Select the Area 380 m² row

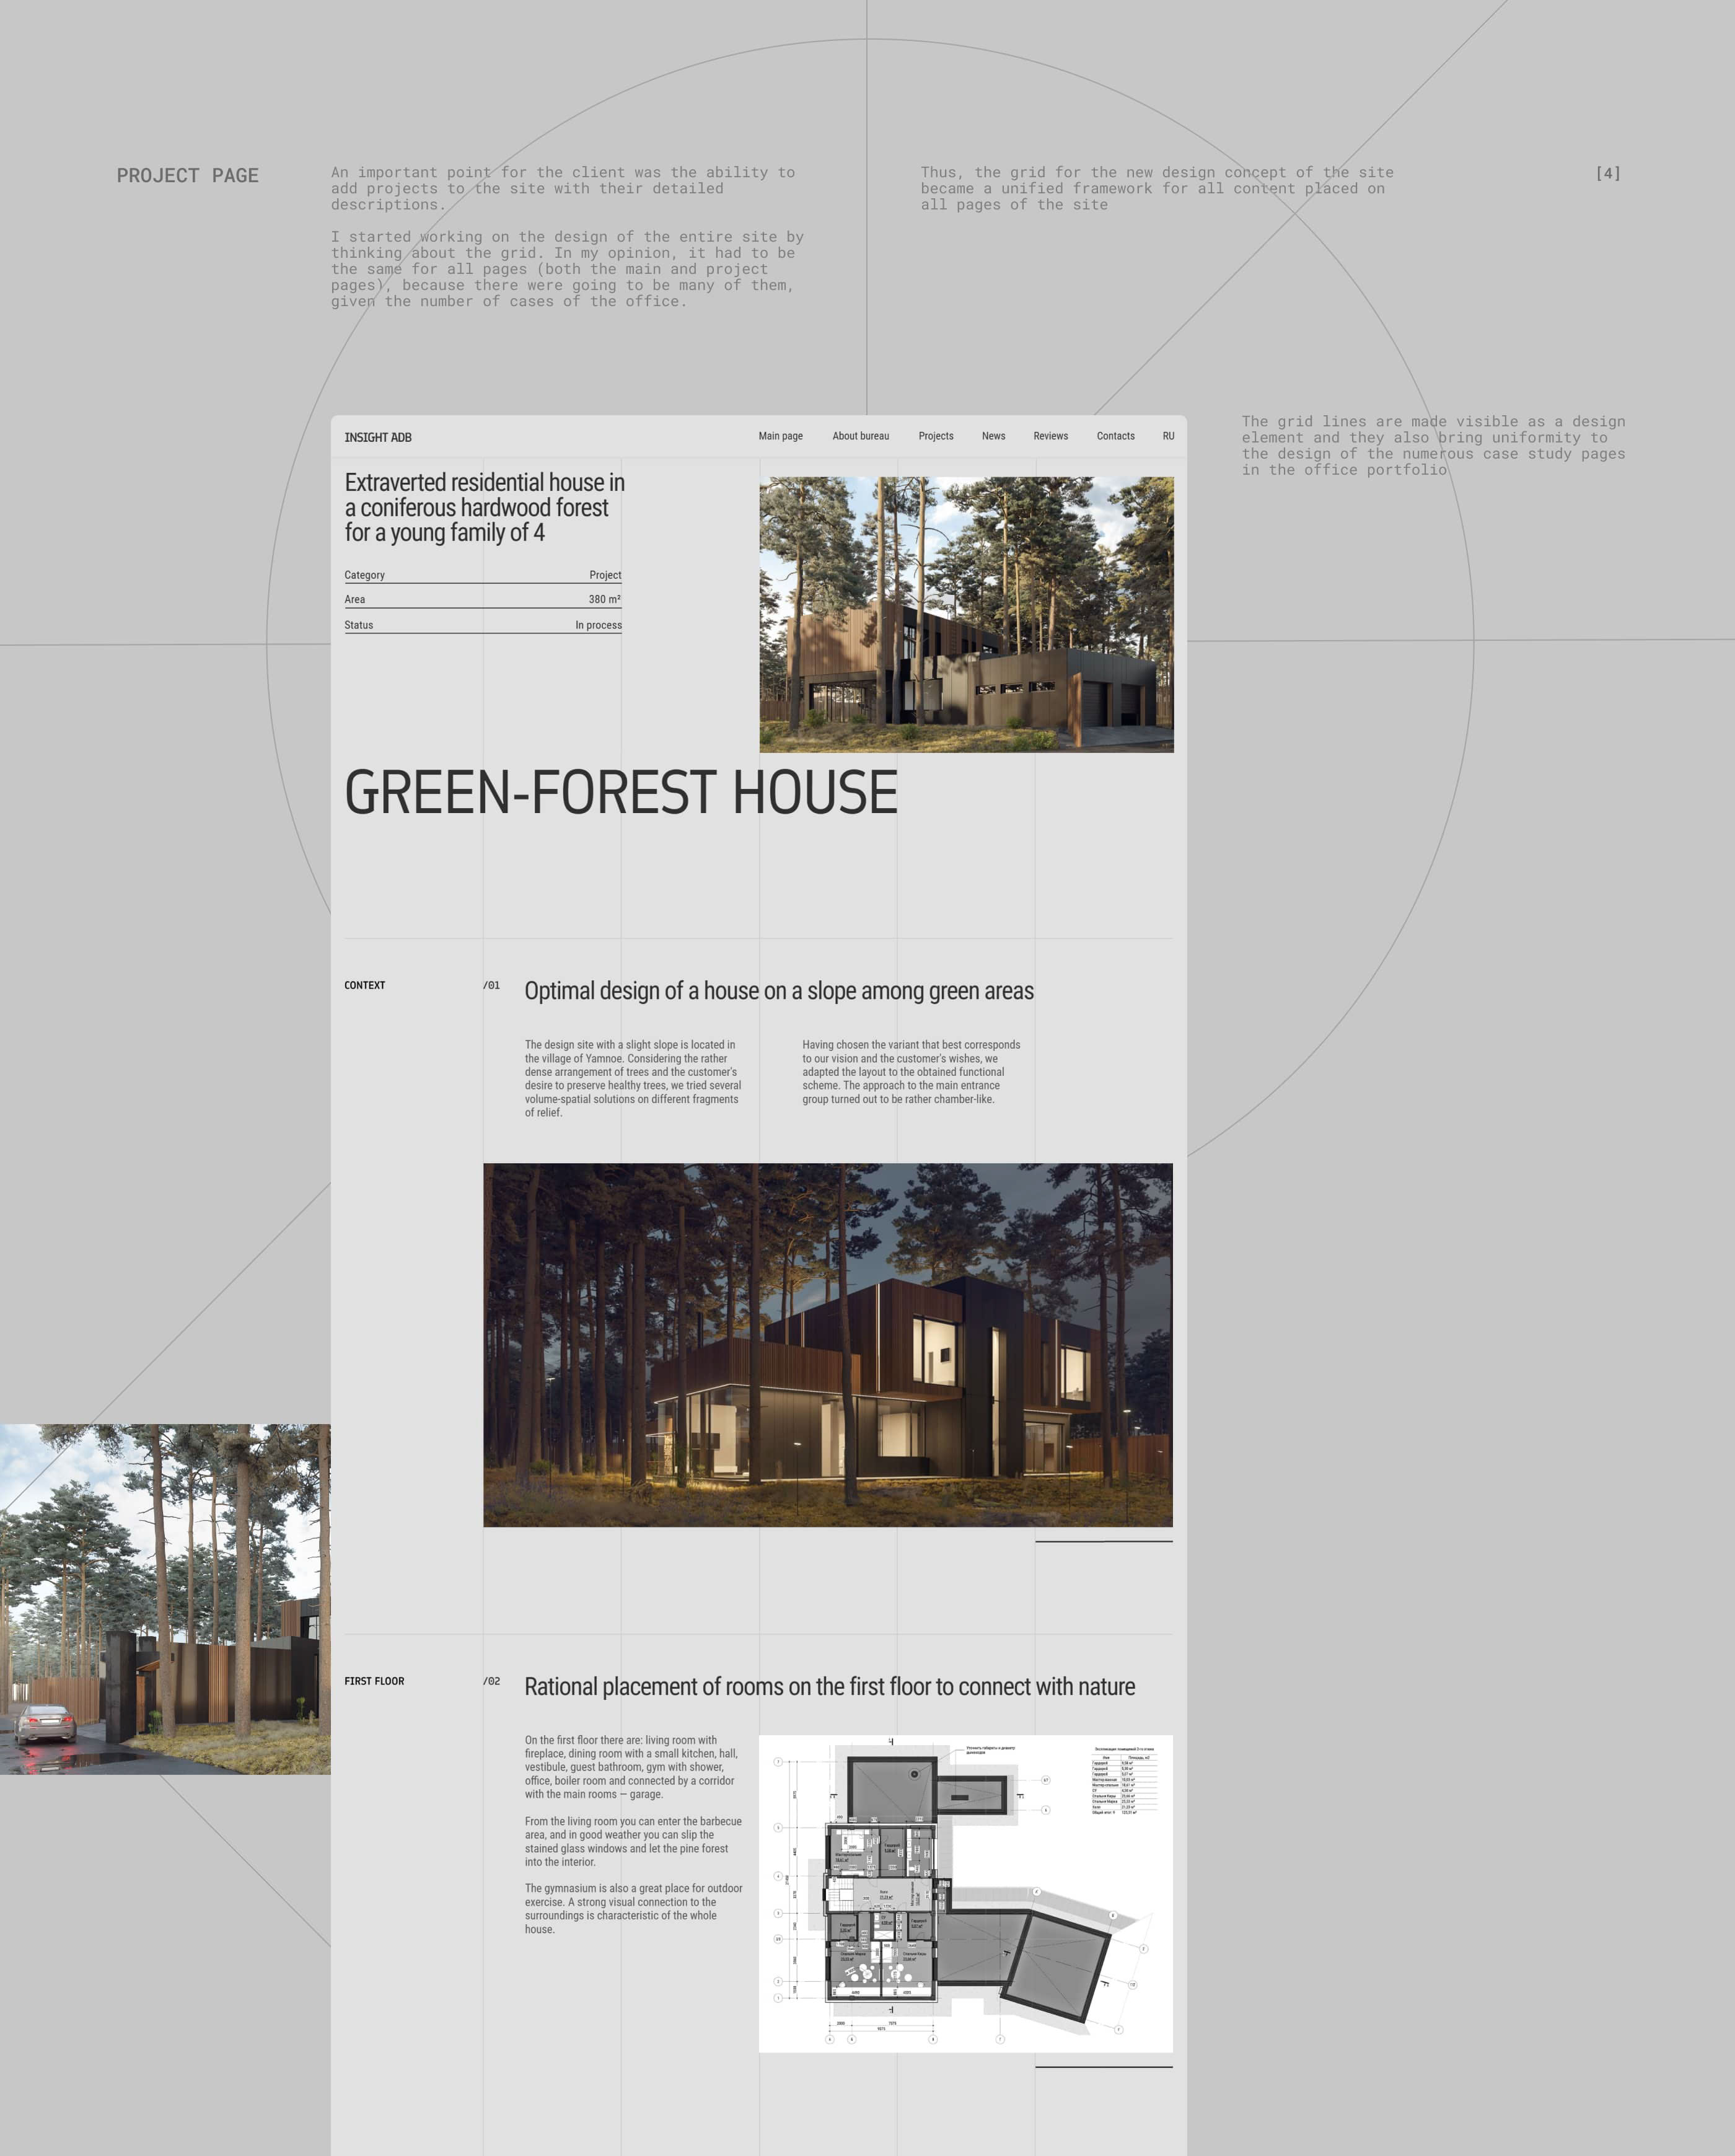tap(482, 599)
